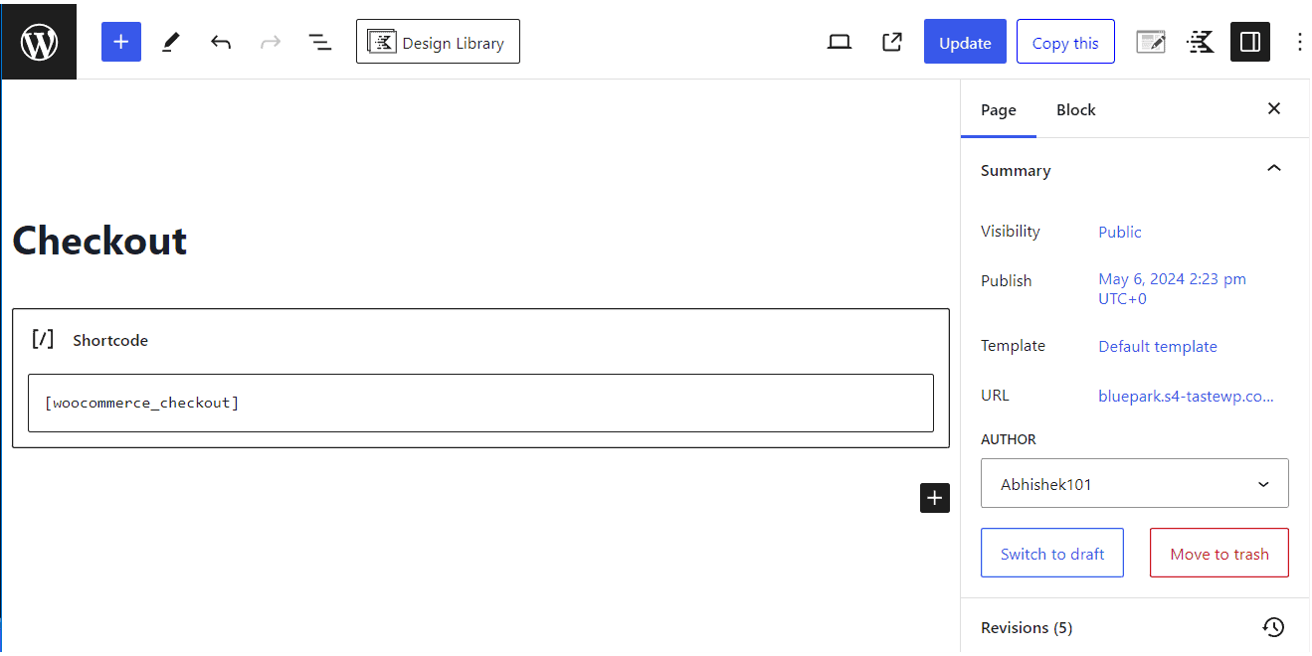Image resolution: width=1312 pixels, height=656 pixels.
Task: Open the editor options three-dot menu
Action: point(1299,41)
